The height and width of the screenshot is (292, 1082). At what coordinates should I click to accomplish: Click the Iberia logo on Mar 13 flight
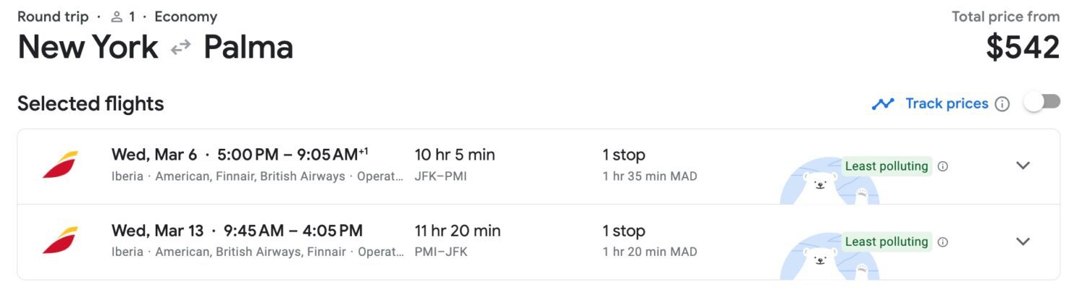tap(60, 241)
